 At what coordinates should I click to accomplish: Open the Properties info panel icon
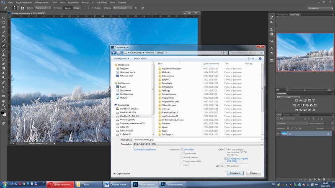click(272, 34)
